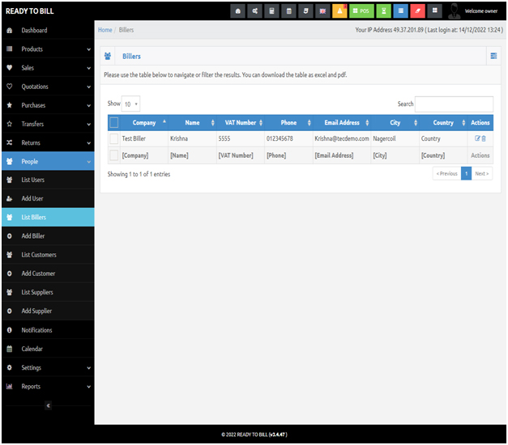
Task: Sort table by Name column
Action: click(192, 123)
